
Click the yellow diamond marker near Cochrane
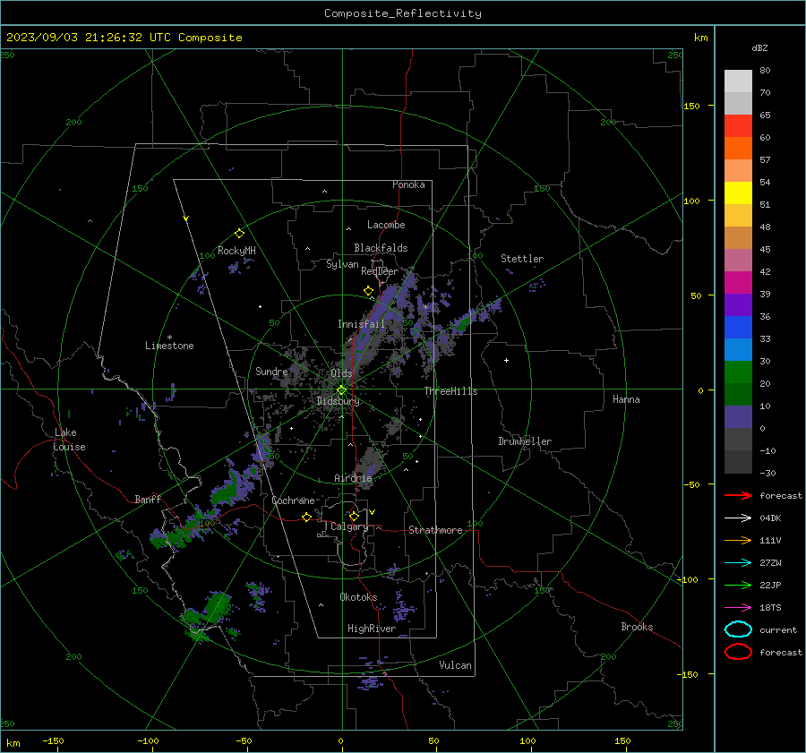click(307, 517)
